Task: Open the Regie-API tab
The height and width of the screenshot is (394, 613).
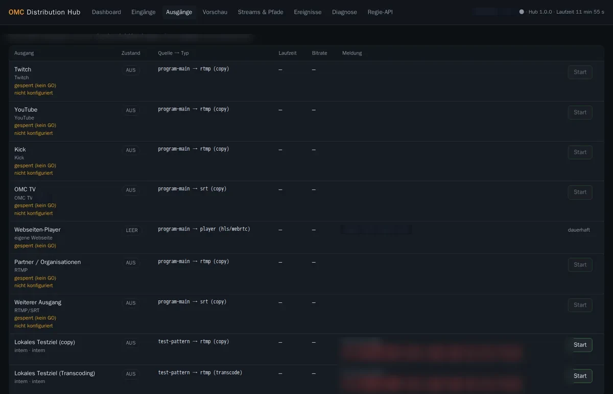Action: [x=380, y=12]
